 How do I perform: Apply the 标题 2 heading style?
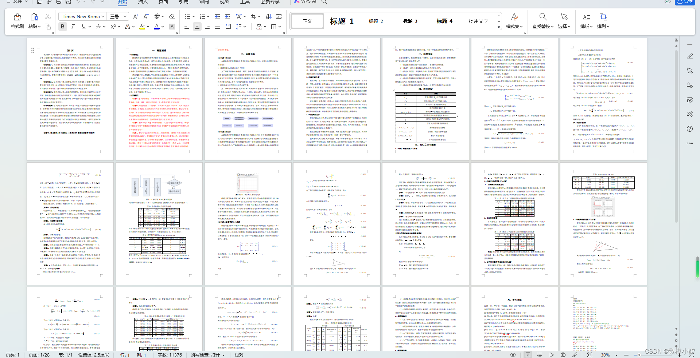click(376, 21)
